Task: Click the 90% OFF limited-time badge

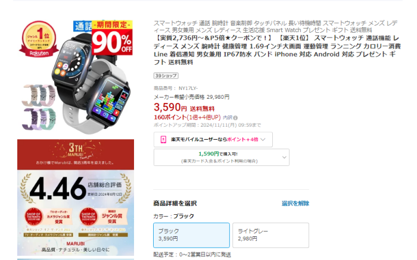Action: coord(112,37)
